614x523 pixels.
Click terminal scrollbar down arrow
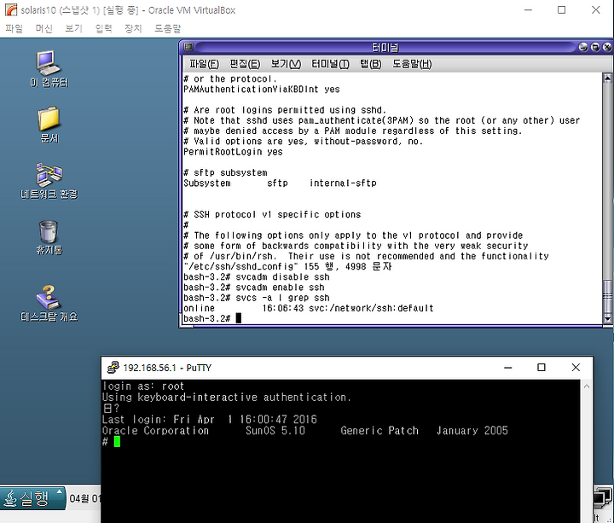607,319
